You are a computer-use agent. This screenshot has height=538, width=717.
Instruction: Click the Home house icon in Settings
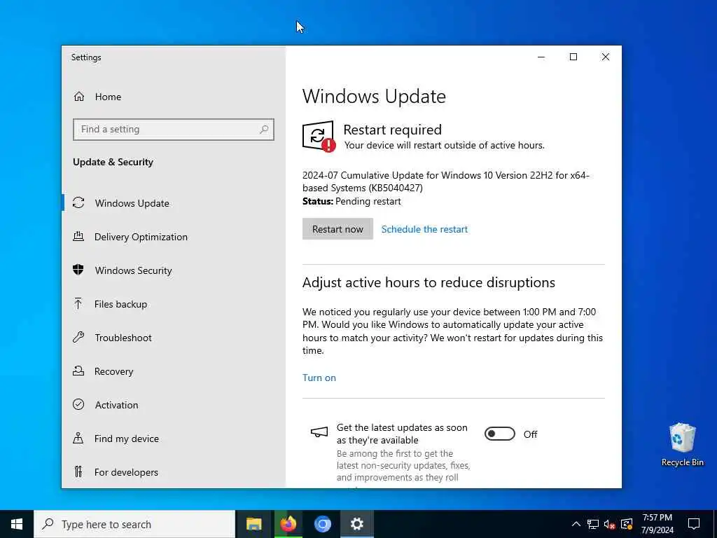(79, 97)
